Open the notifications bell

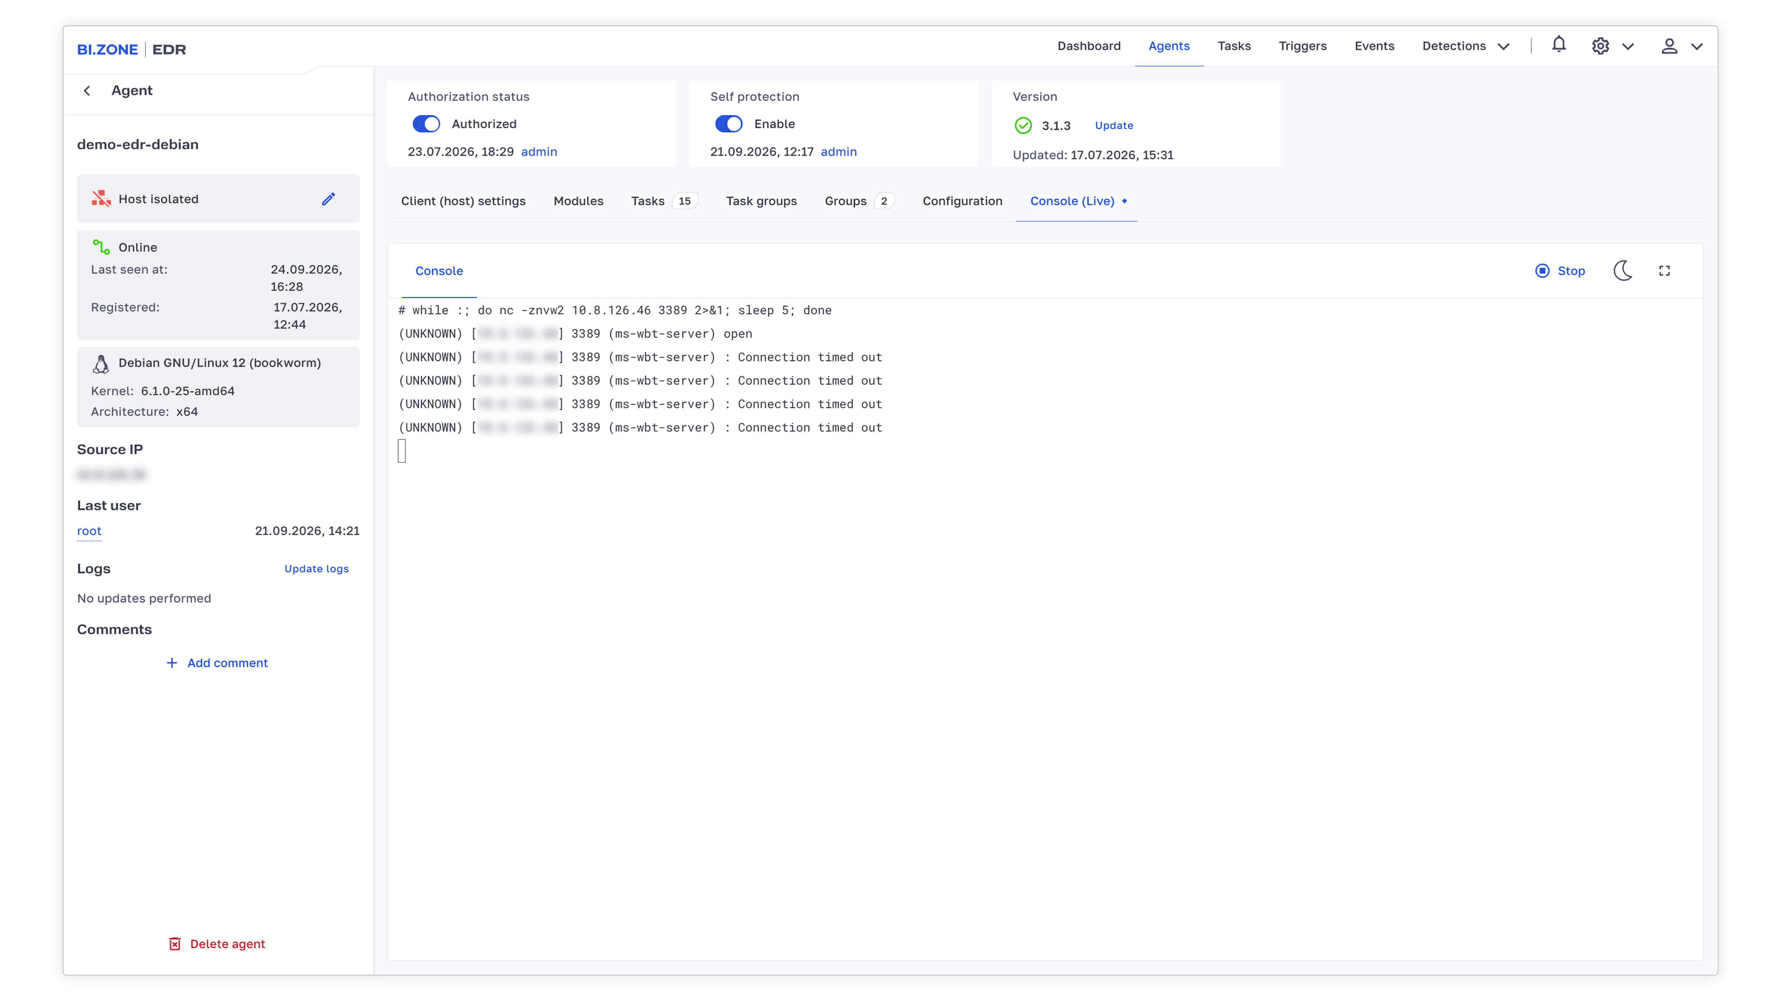pyautogui.click(x=1558, y=46)
